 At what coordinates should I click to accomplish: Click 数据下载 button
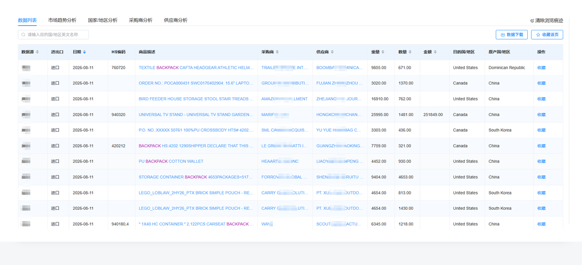512,34
